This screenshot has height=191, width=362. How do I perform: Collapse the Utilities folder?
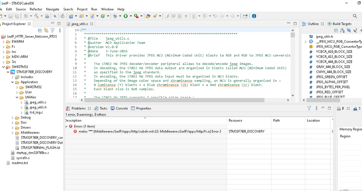pos(17,97)
